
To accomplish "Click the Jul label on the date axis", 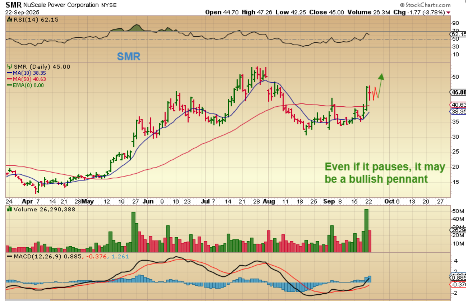I will click(x=206, y=201).
